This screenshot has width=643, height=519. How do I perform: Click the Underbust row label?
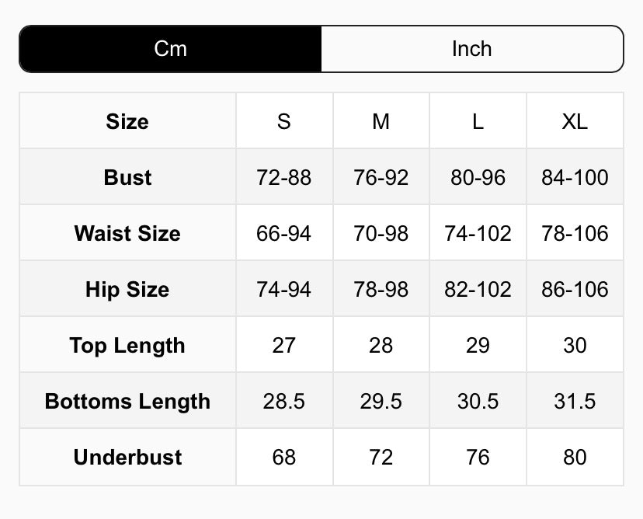pyautogui.click(x=127, y=457)
